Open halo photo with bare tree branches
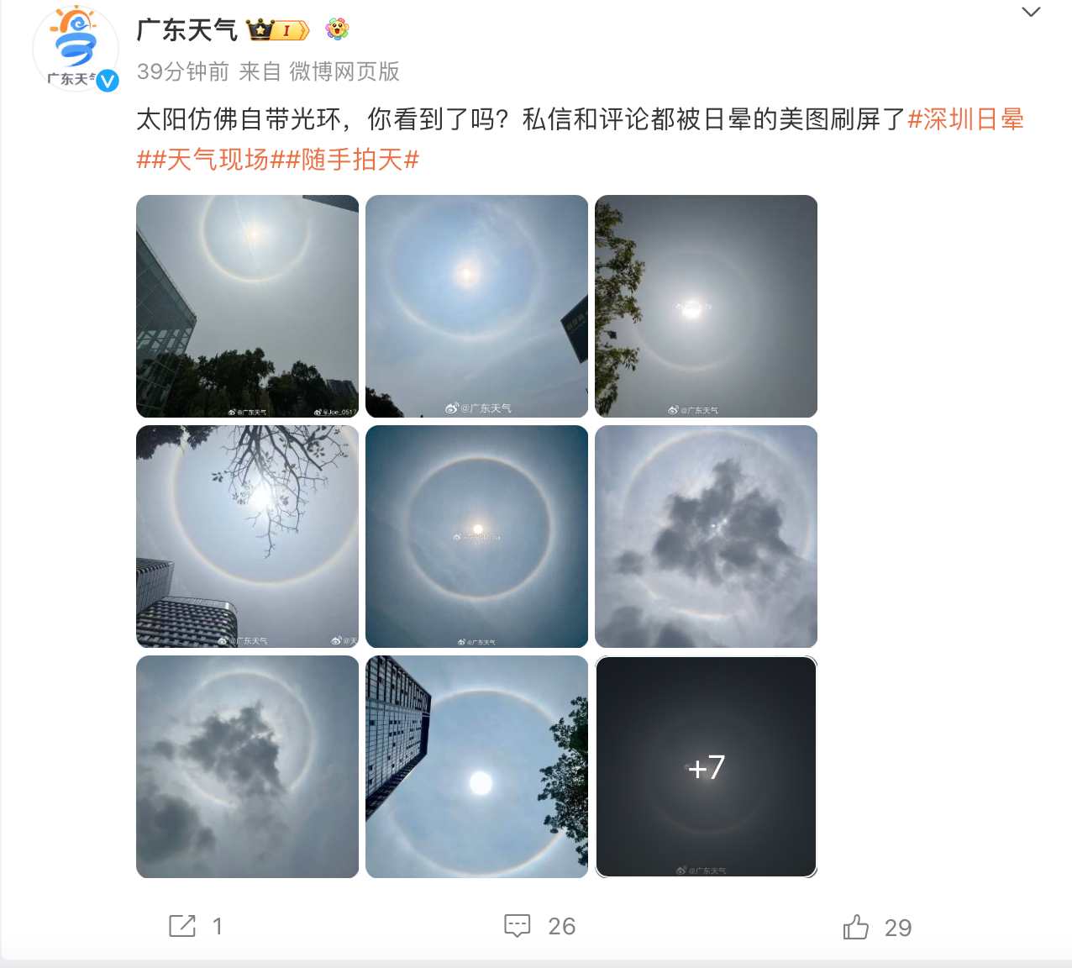 [248, 537]
